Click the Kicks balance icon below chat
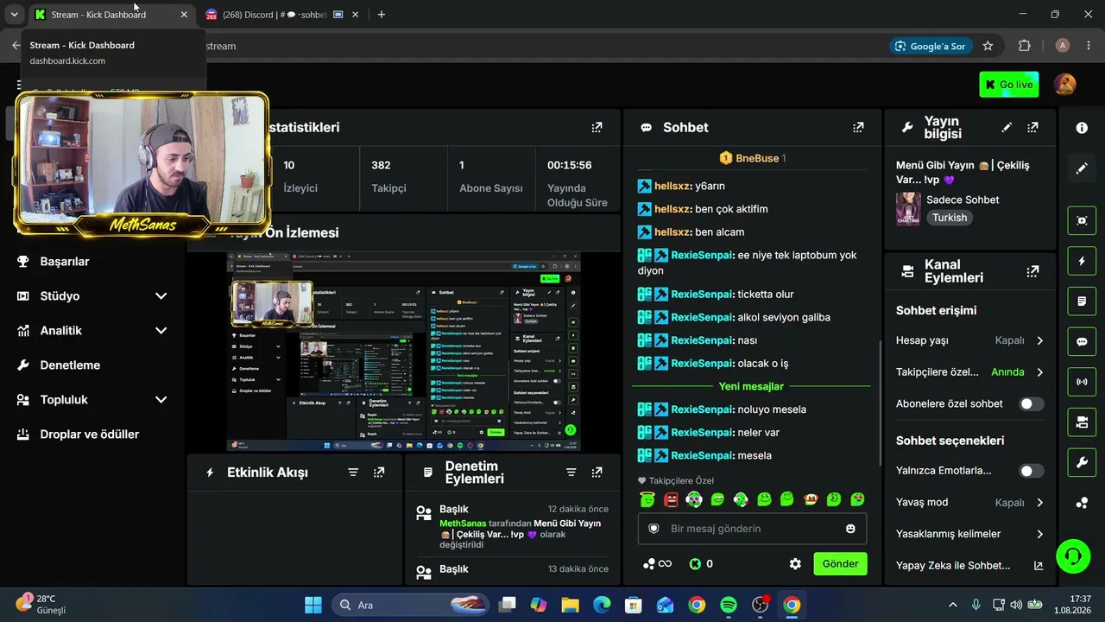This screenshot has height=622, width=1105. 701,564
